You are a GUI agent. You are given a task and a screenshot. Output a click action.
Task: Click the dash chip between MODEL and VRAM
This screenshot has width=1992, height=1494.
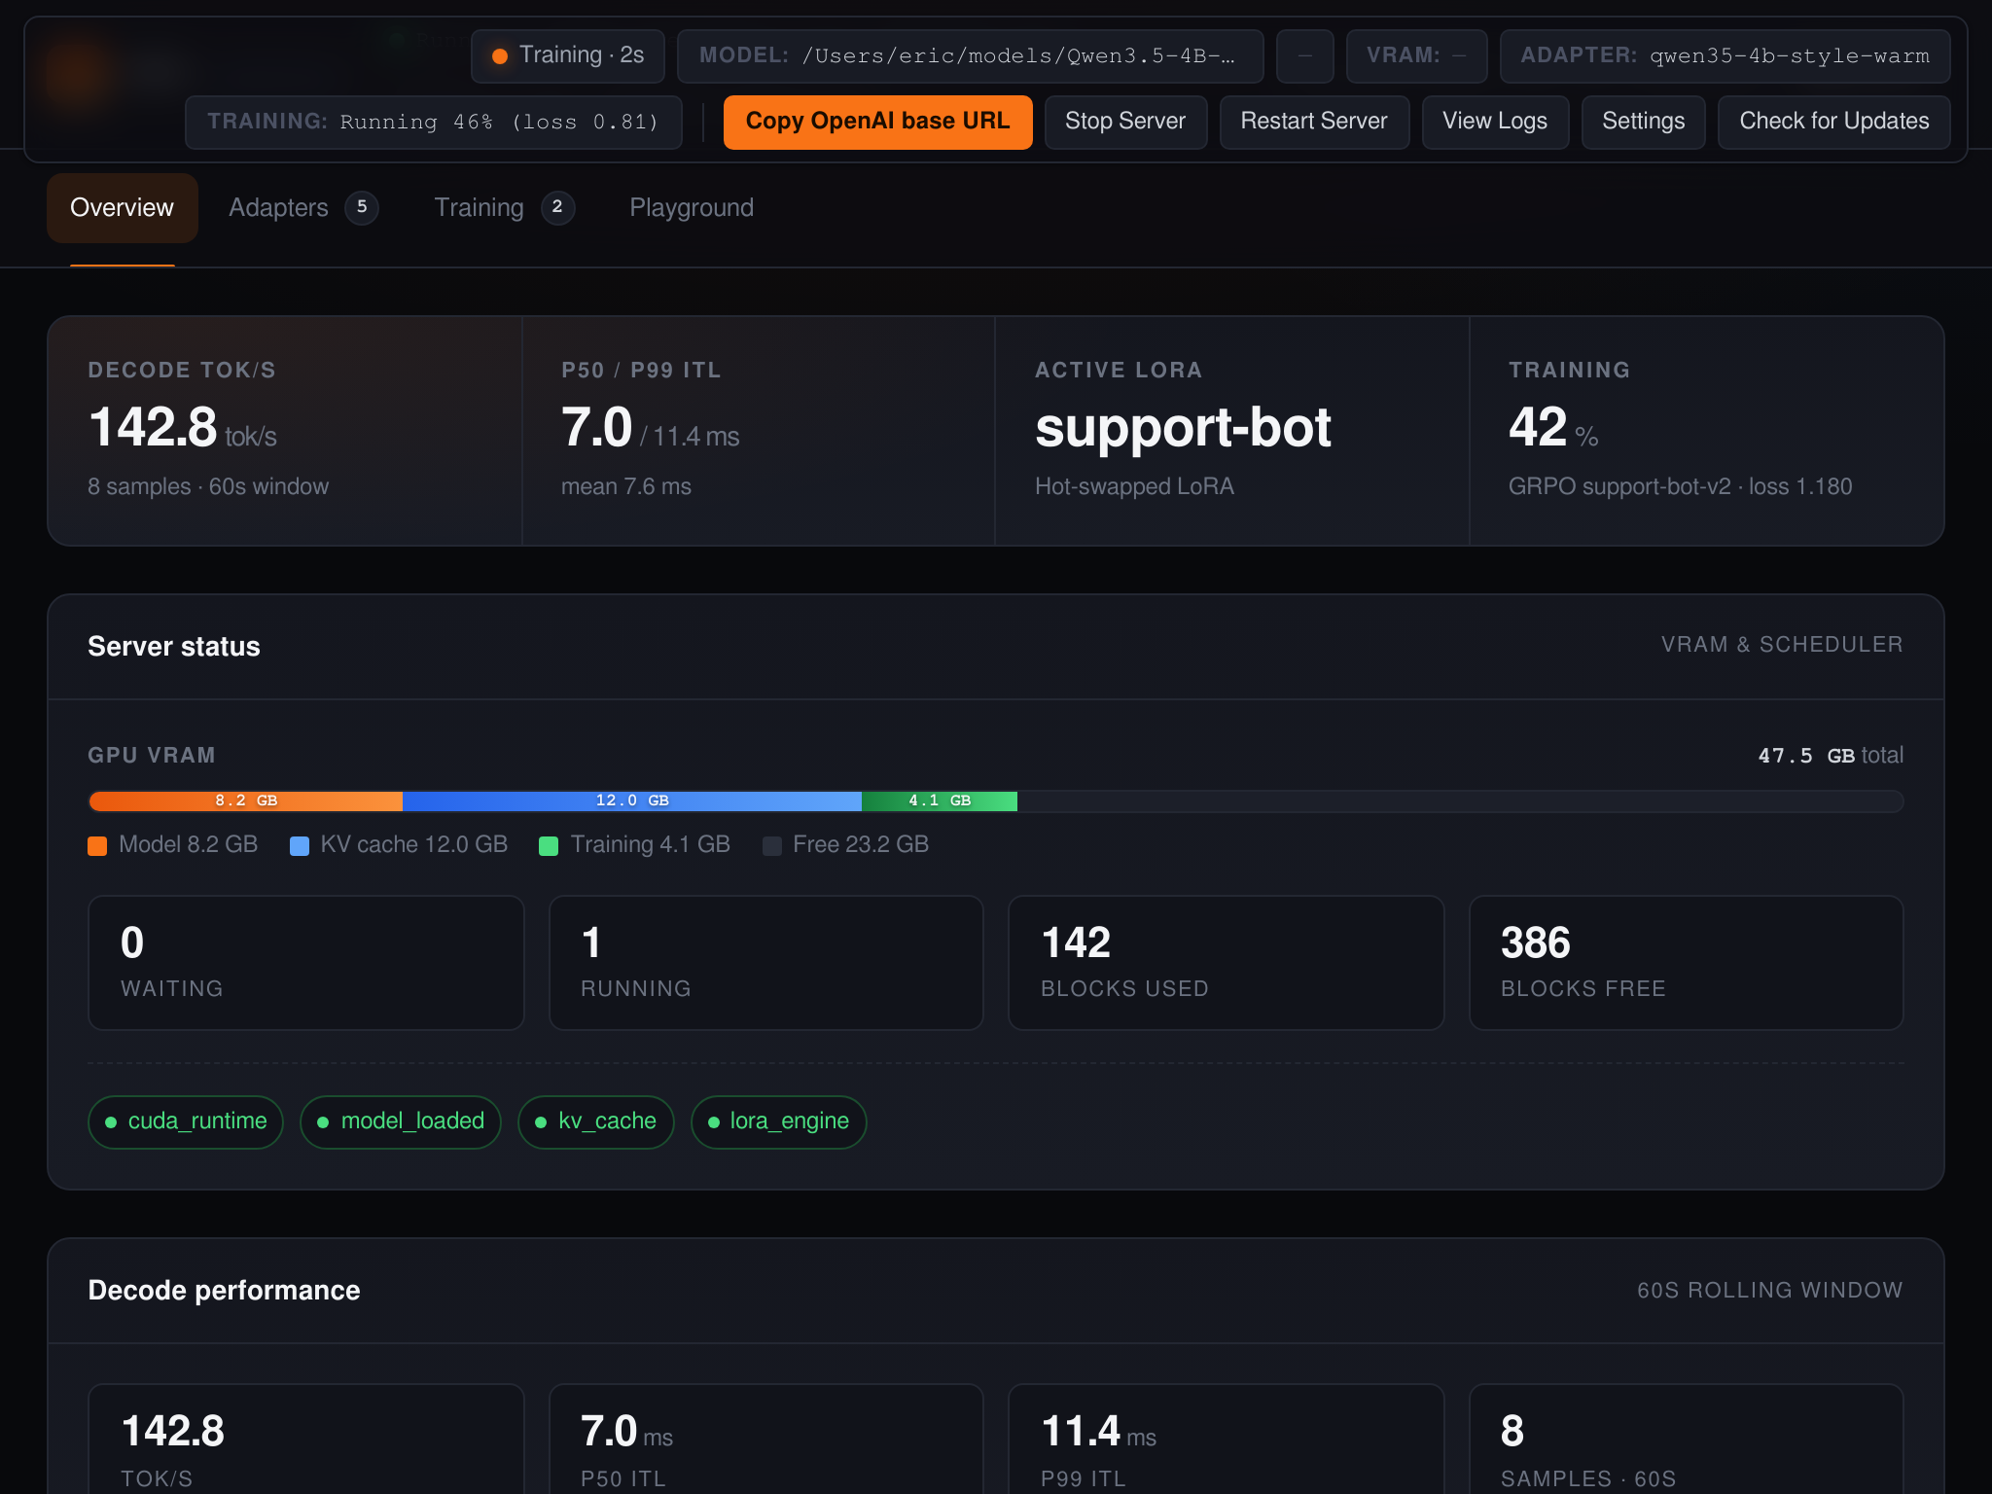pyautogui.click(x=1304, y=55)
